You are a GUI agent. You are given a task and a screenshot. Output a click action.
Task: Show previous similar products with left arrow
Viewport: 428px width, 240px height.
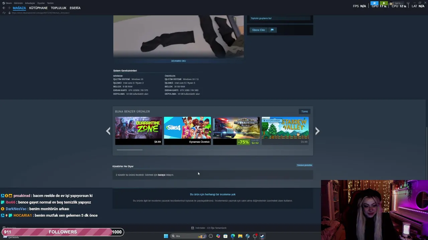tap(108, 131)
